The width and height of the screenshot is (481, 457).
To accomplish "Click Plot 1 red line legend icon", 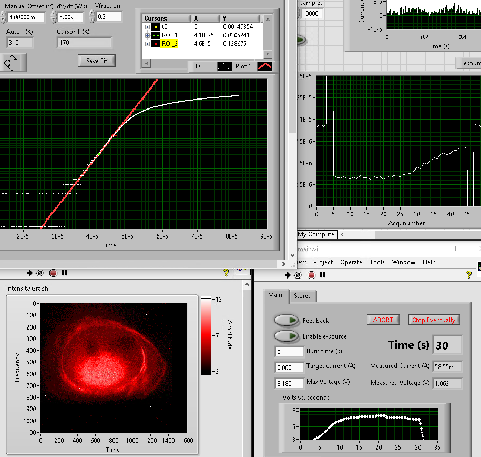I will 264,66.
